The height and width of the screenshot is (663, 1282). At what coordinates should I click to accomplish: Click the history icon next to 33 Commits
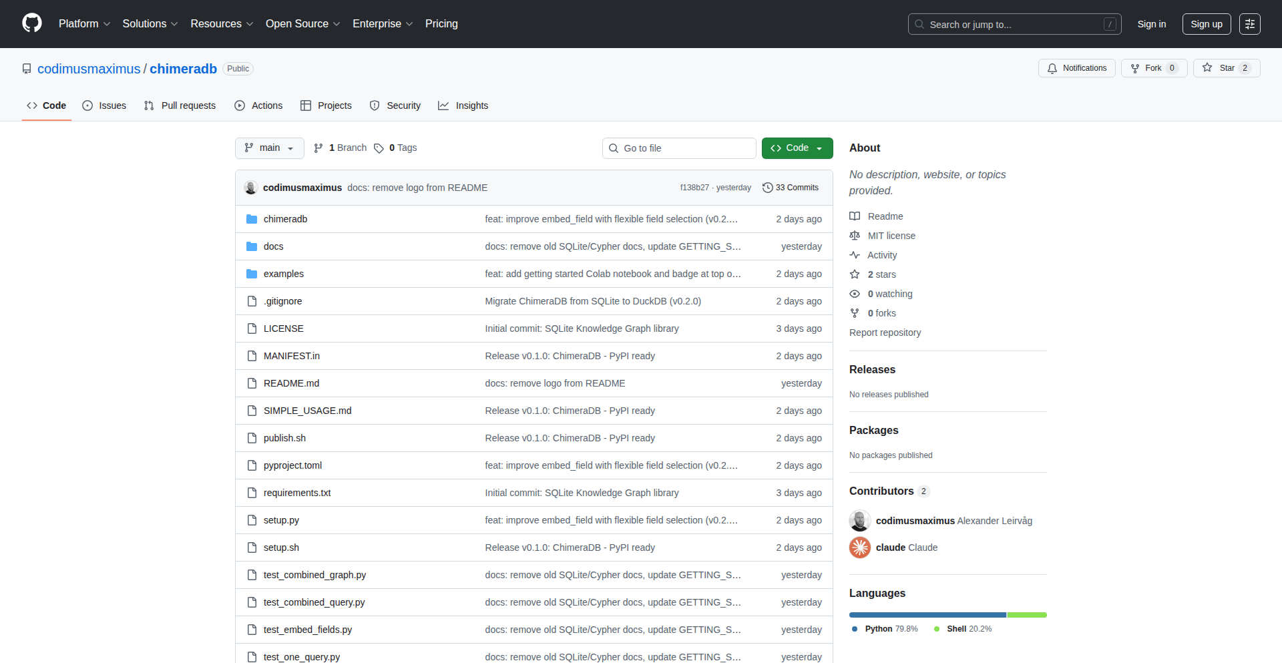[767, 188]
